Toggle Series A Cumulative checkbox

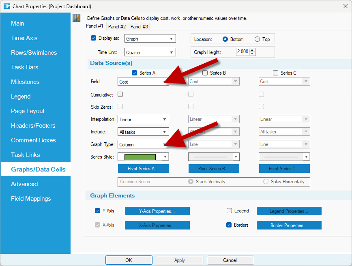(x=120, y=94)
